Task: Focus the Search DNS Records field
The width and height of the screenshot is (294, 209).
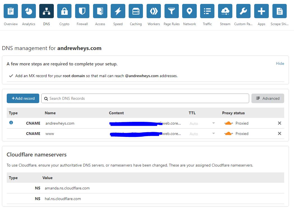Action: [145, 98]
